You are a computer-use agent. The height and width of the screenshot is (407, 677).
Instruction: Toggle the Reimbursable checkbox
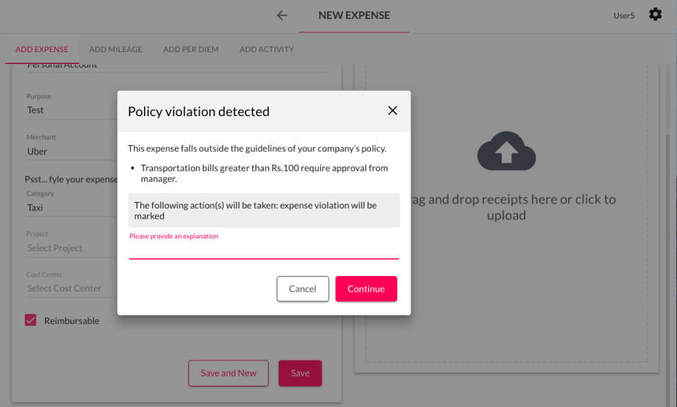(30, 320)
